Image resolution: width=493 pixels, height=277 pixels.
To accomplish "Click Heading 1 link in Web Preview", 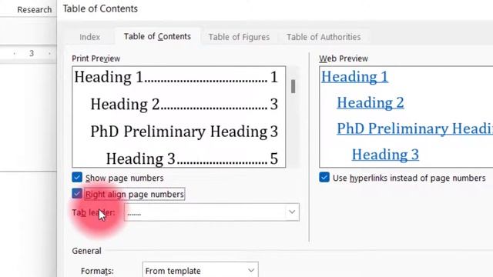I will [354, 77].
